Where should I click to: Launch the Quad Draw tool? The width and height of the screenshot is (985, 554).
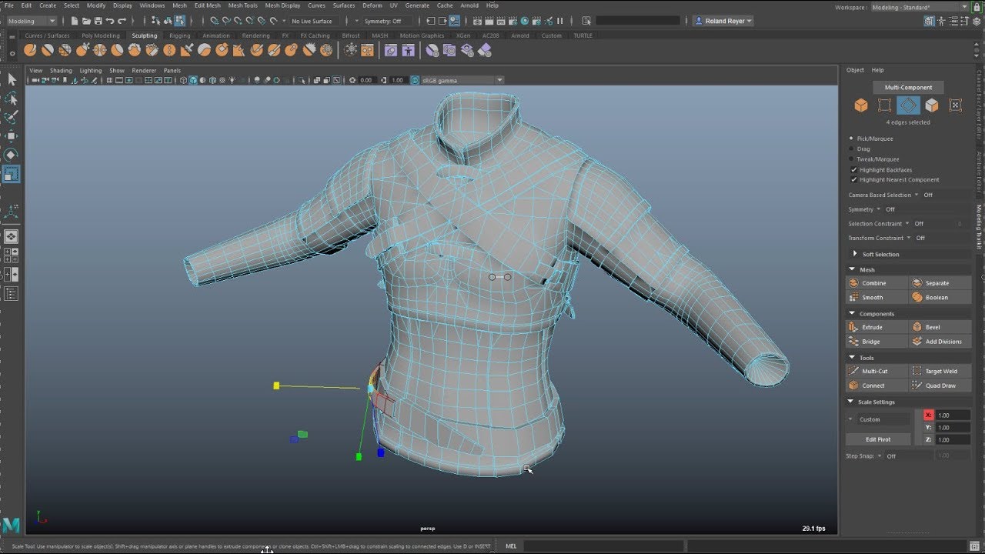(940, 385)
